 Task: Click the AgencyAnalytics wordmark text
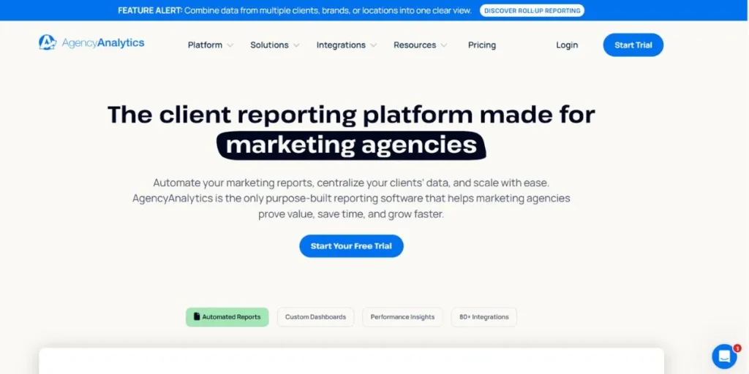click(x=103, y=43)
